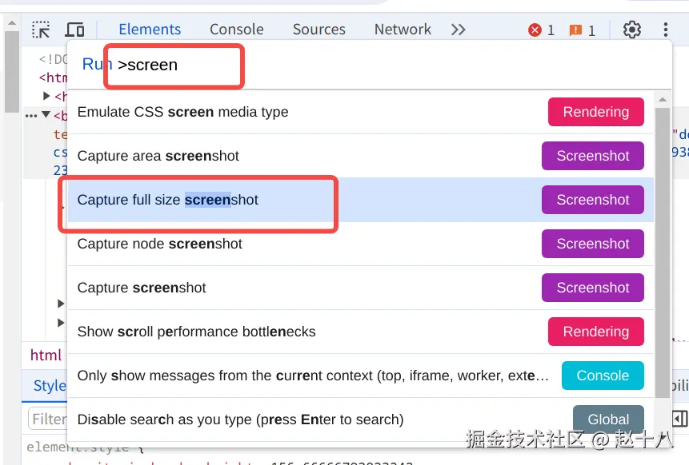This screenshot has width=689, height=465.
Task: Select Capture node screenshot command
Action: pos(361,244)
